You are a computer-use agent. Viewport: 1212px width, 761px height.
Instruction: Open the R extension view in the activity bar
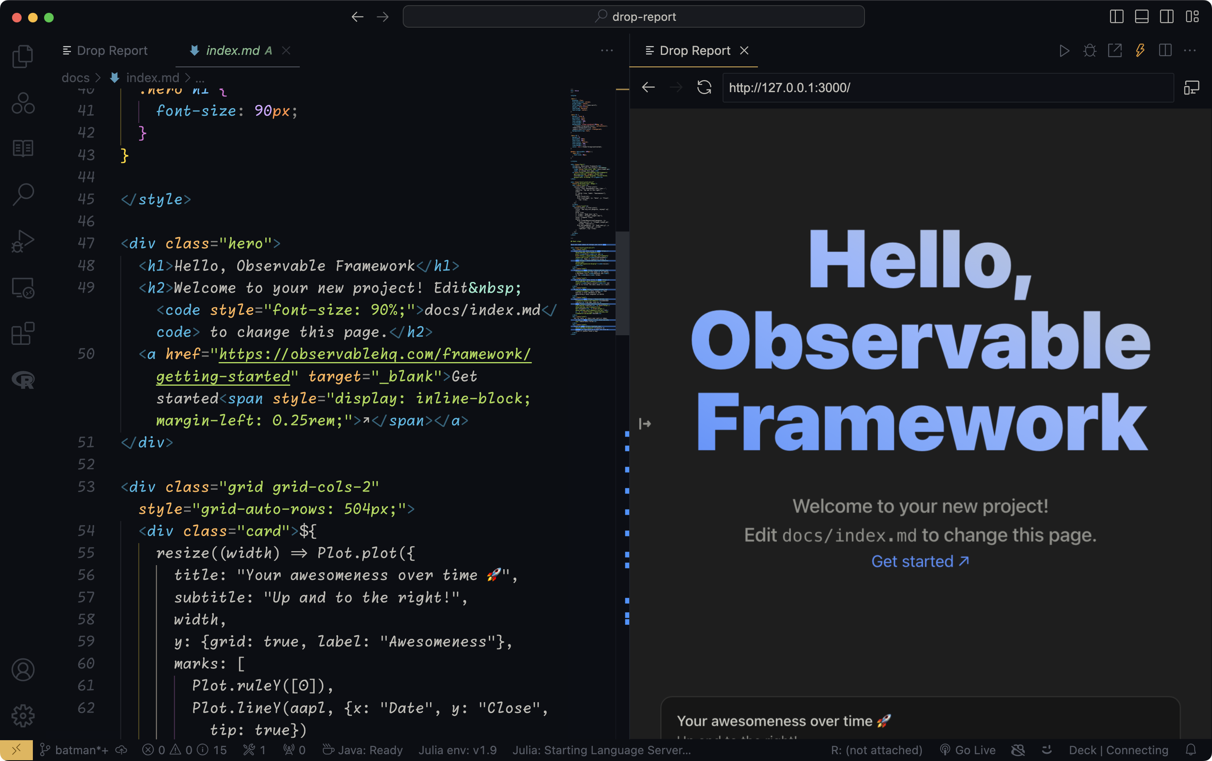click(23, 380)
